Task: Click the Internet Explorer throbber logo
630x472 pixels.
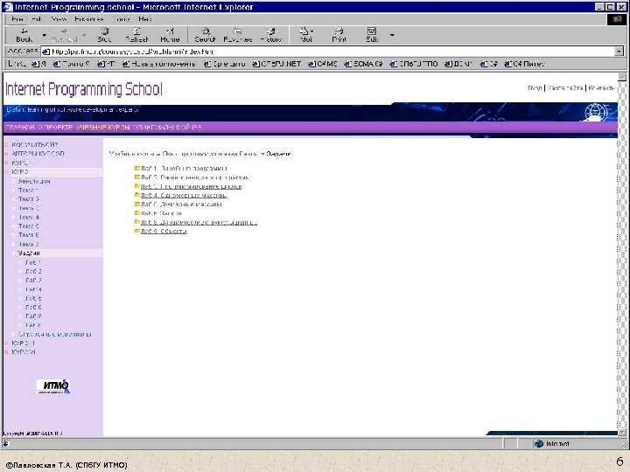Action: pyautogui.click(x=616, y=19)
